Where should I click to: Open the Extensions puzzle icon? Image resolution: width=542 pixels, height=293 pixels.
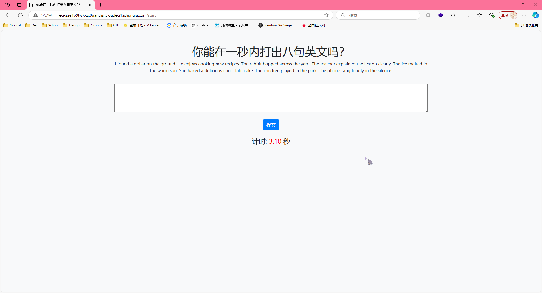pyautogui.click(x=453, y=15)
